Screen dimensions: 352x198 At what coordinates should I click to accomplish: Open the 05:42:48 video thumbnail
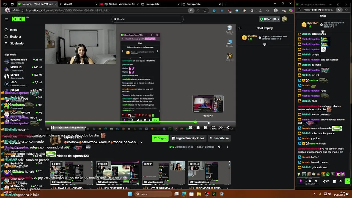(209, 172)
